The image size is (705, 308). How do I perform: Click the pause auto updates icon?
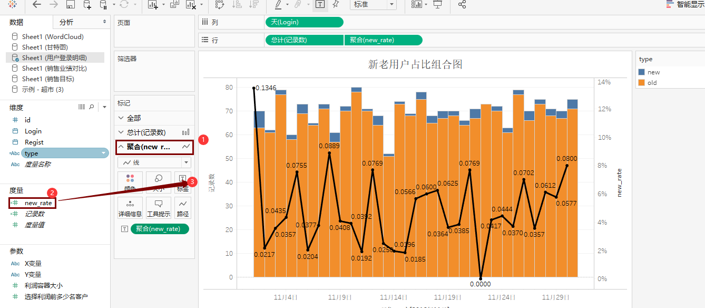[104, 4]
